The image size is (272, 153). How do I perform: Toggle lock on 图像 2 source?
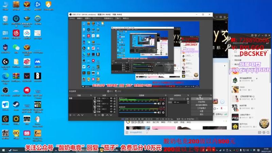coord(114,101)
